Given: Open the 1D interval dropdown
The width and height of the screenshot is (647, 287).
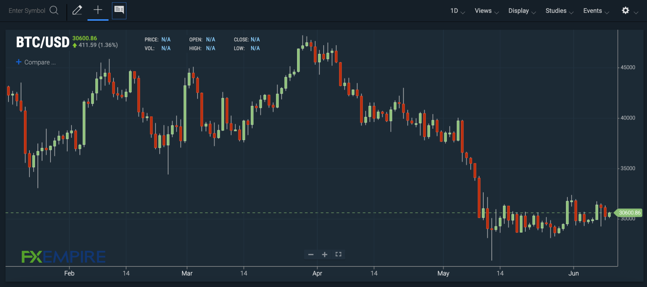Looking at the screenshot, I should pyautogui.click(x=457, y=11).
